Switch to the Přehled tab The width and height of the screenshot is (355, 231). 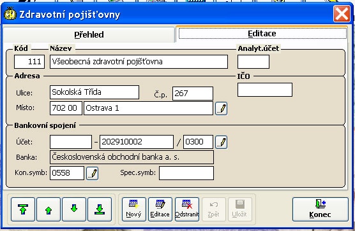pyautogui.click(x=89, y=34)
